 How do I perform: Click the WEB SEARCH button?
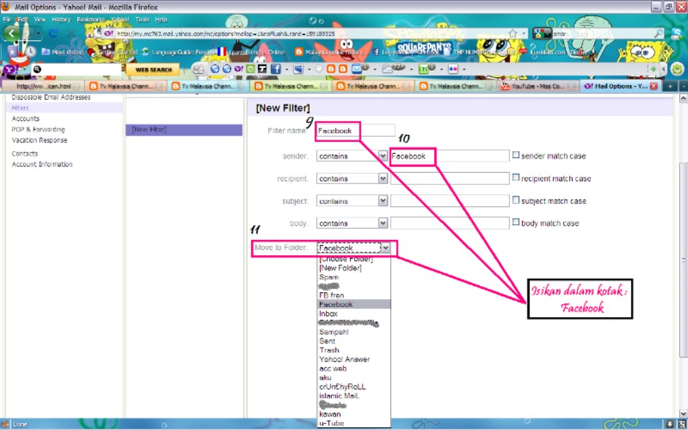pyautogui.click(x=153, y=69)
